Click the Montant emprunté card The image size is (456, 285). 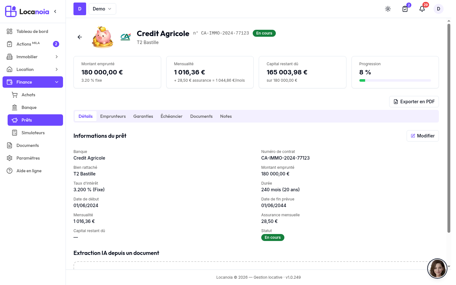click(117, 72)
